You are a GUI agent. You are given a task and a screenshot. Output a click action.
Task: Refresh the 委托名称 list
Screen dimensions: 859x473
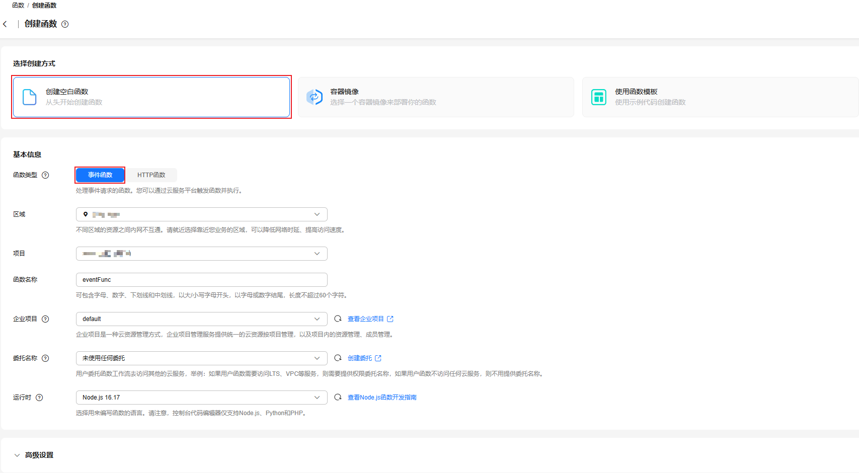click(x=338, y=358)
